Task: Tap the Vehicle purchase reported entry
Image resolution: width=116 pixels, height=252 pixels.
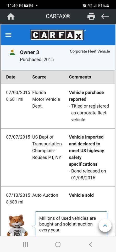Action: tap(58, 106)
